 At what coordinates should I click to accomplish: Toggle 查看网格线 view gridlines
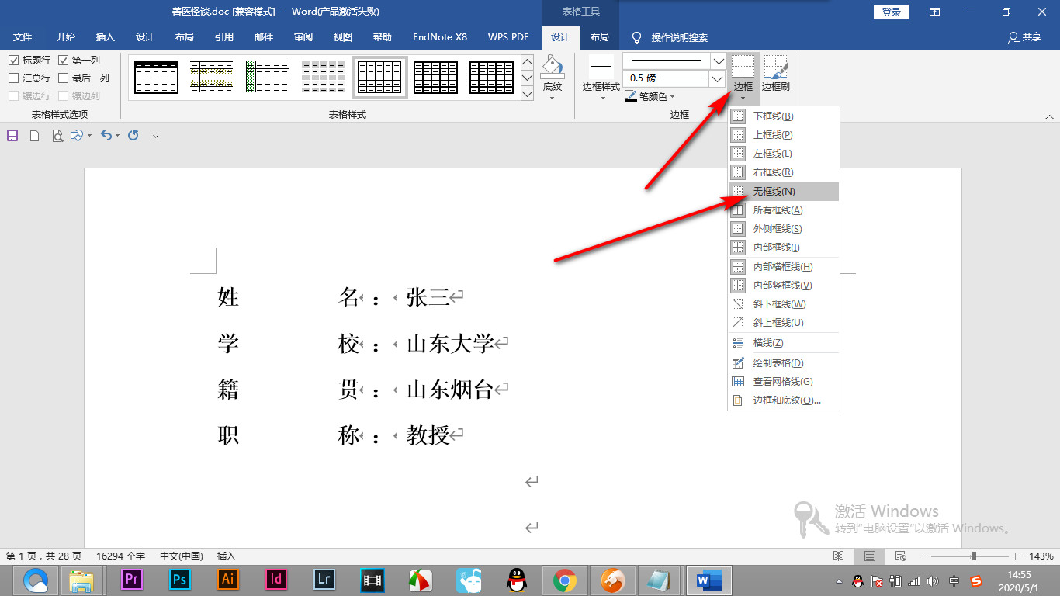(784, 382)
